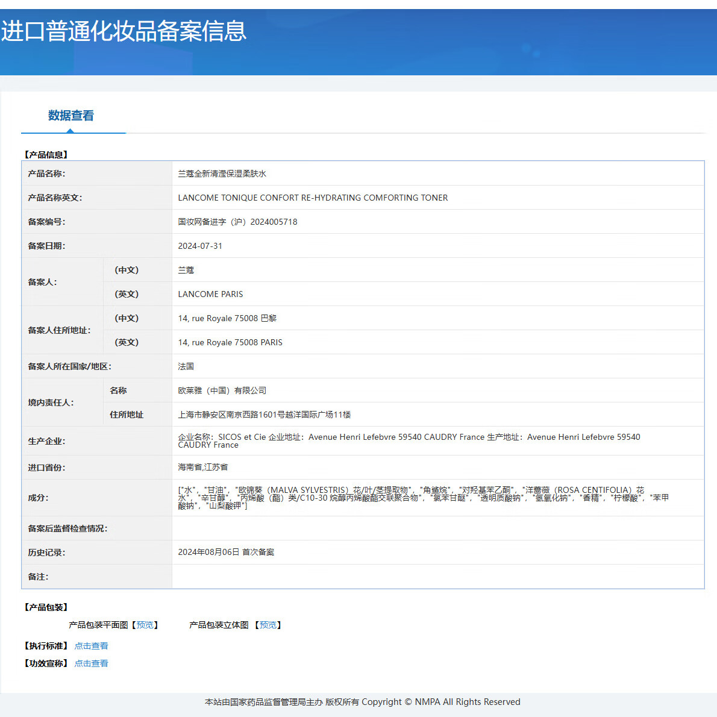Click the Shanghai address 上海市静安区南京西路1601号

(x=264, y=415)
